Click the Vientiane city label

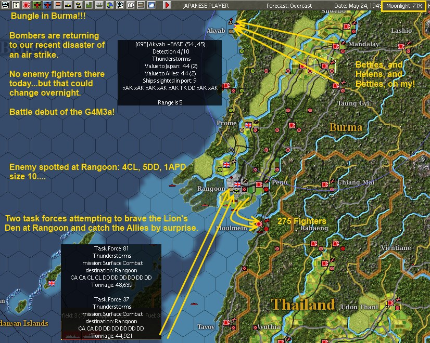point(396,248)
